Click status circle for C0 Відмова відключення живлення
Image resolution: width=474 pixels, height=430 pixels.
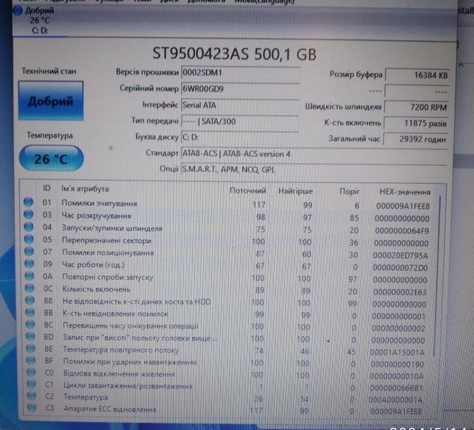(x=31, y=372)
